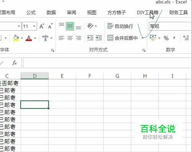Switch to the 数据 tab
The height and width of the screenshot is (152, 192).
click(51, 12)
